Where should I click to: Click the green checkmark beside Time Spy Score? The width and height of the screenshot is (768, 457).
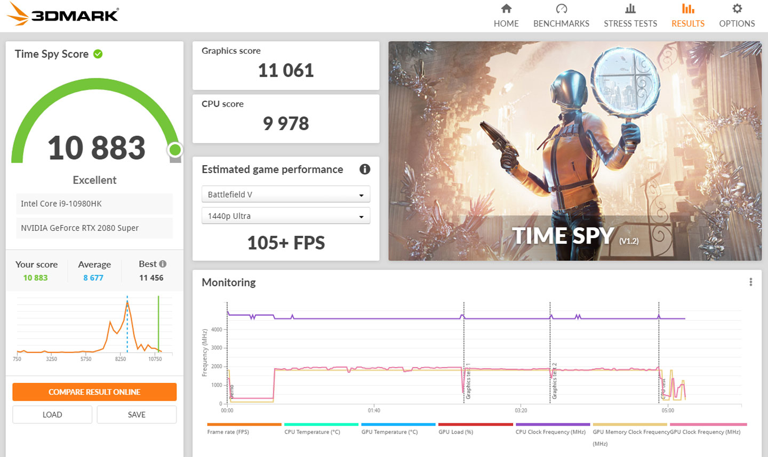[98, 53]
